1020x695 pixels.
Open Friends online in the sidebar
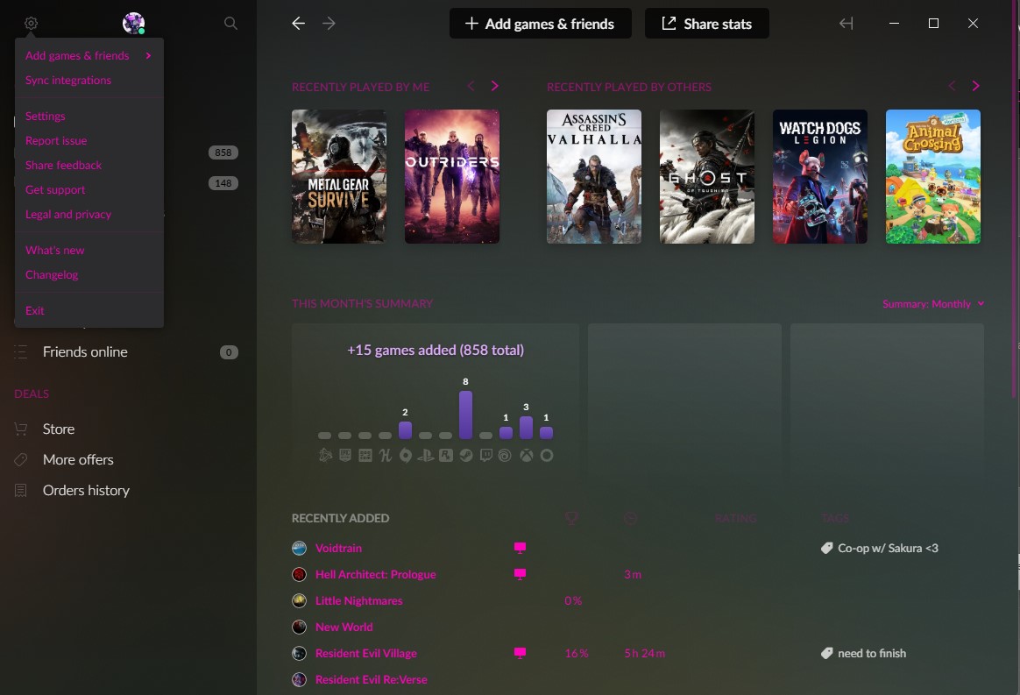click(85, 352)
